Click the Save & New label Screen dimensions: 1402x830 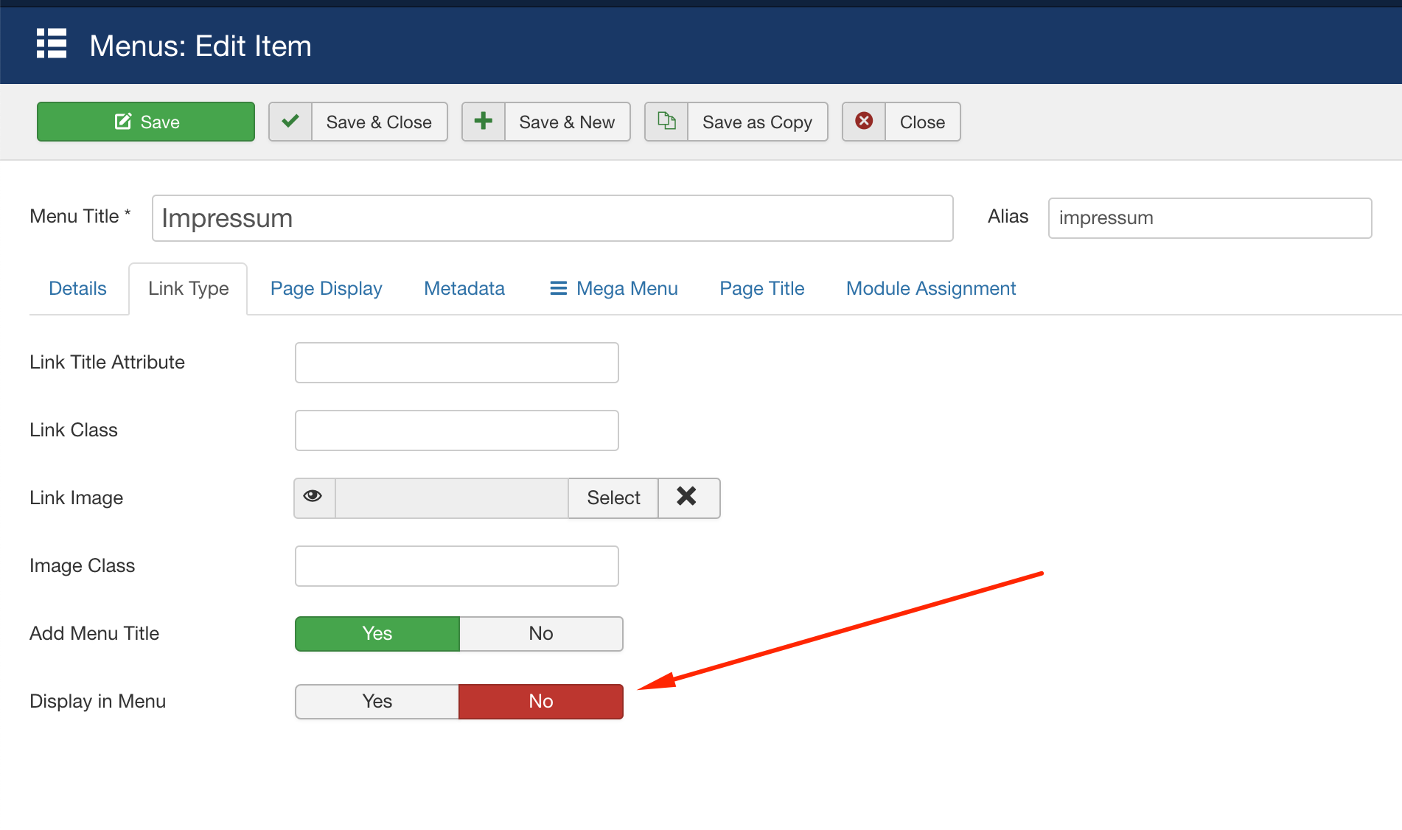567,122
